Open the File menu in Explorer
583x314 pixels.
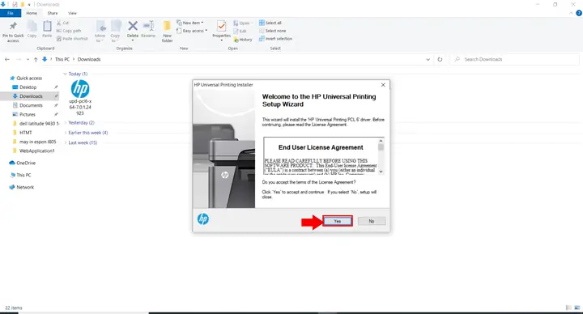11,13
